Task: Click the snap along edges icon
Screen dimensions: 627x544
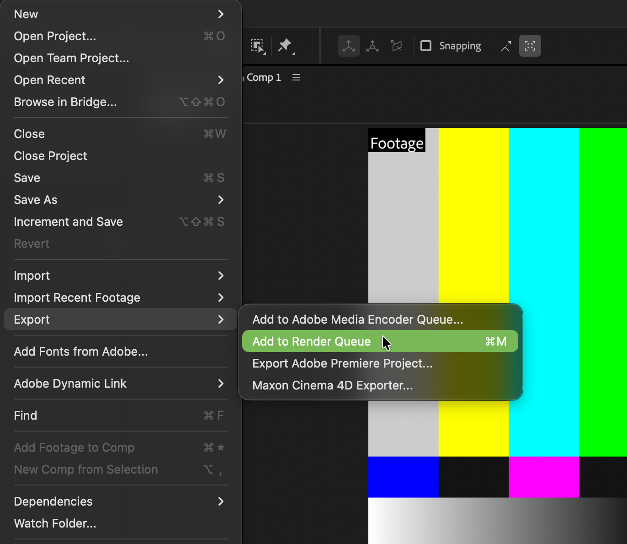Action: click(506, 46)
